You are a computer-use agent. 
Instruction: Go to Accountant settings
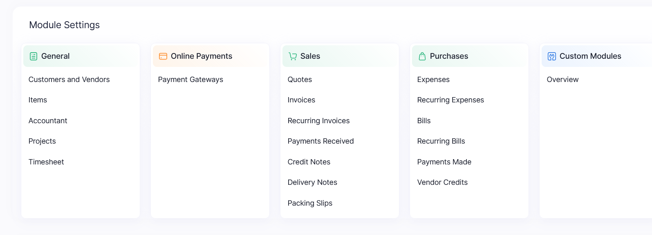(x=48, y=121)
